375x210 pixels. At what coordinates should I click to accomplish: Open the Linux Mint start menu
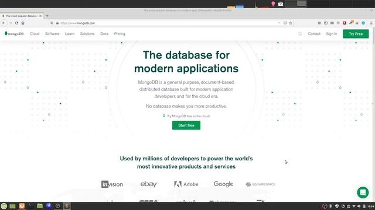tap(4, 206)
